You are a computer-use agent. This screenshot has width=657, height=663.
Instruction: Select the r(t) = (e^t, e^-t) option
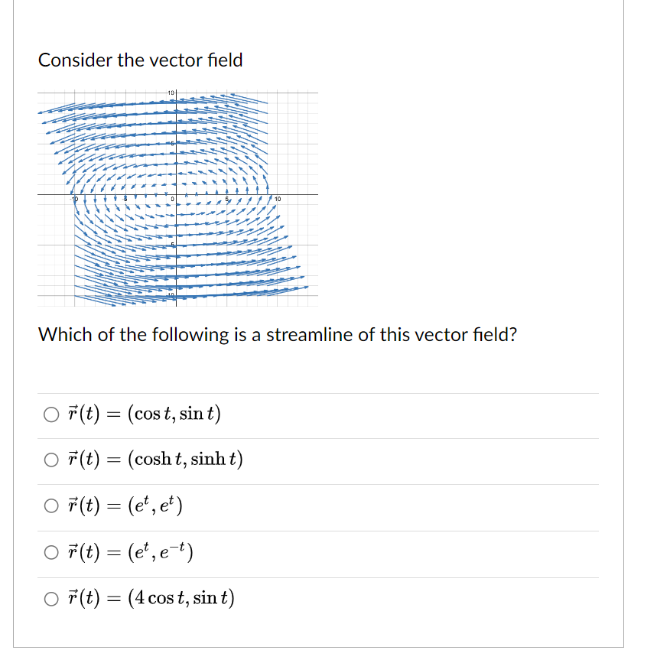click(50, 552)
